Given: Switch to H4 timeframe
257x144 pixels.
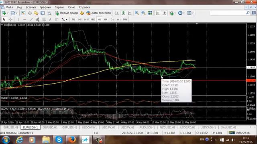Looking at the screenshot, I should [106, 20].
